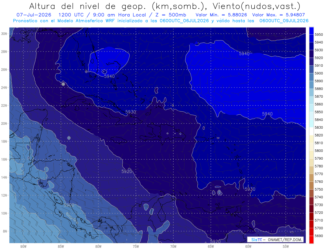Select the 'Z = 500mb' level text

click(171, 15)
